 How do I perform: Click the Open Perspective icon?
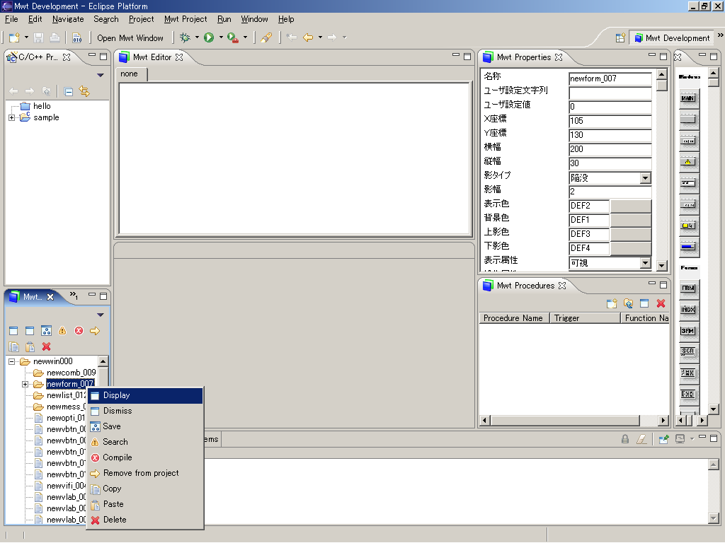(x=620, y=38)
